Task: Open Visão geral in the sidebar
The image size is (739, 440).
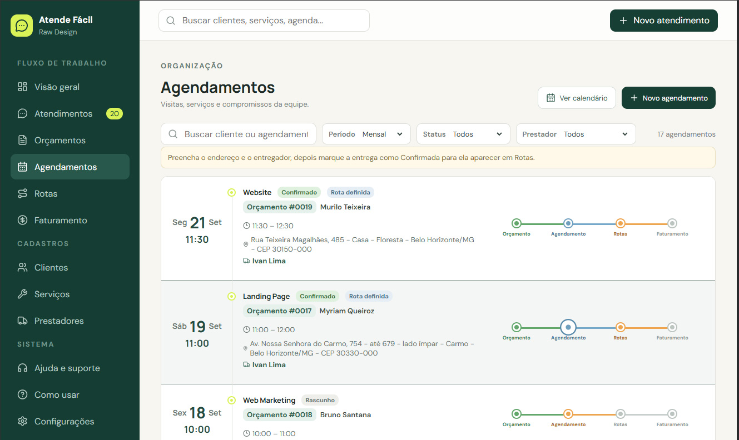Action: 70,87
